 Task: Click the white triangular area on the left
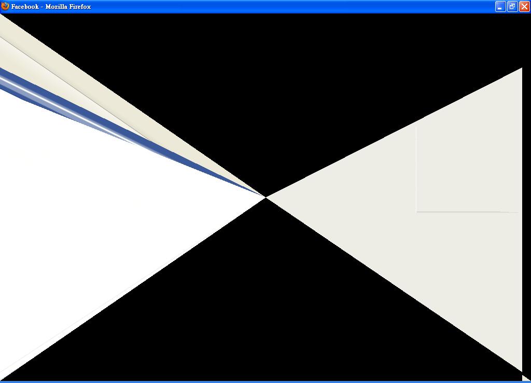pos(78,208)
